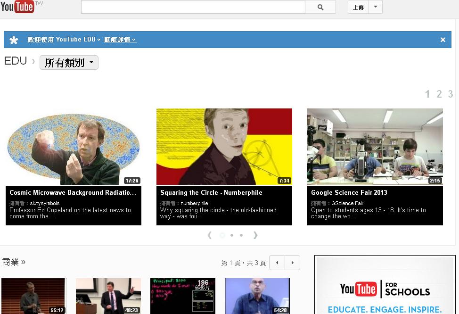Open the 55:12 lecture video thumbnail

(x=33, y=296)
